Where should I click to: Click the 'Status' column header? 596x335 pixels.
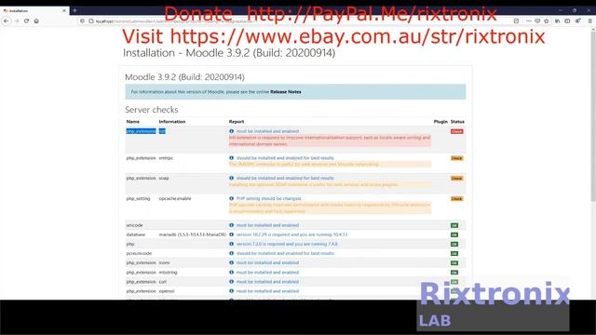coord(457,122)
